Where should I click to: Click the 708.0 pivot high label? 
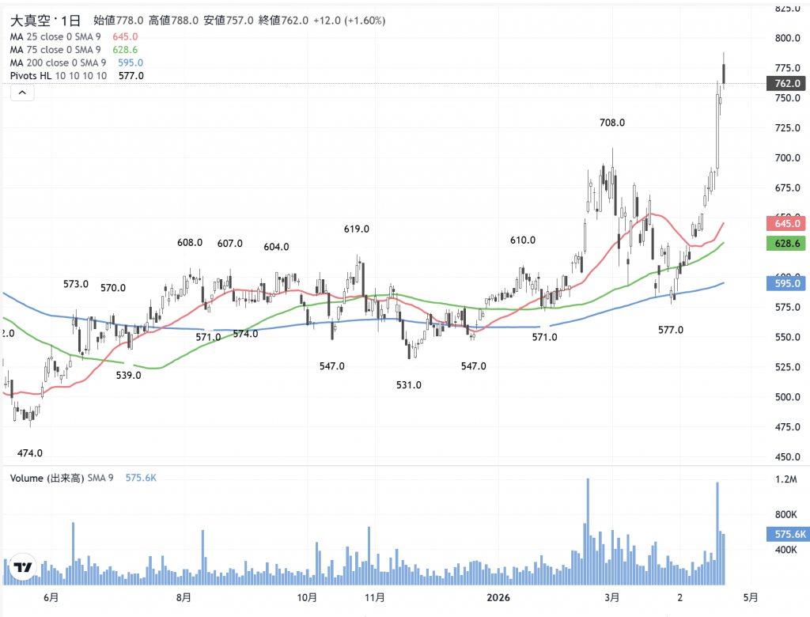612,123
